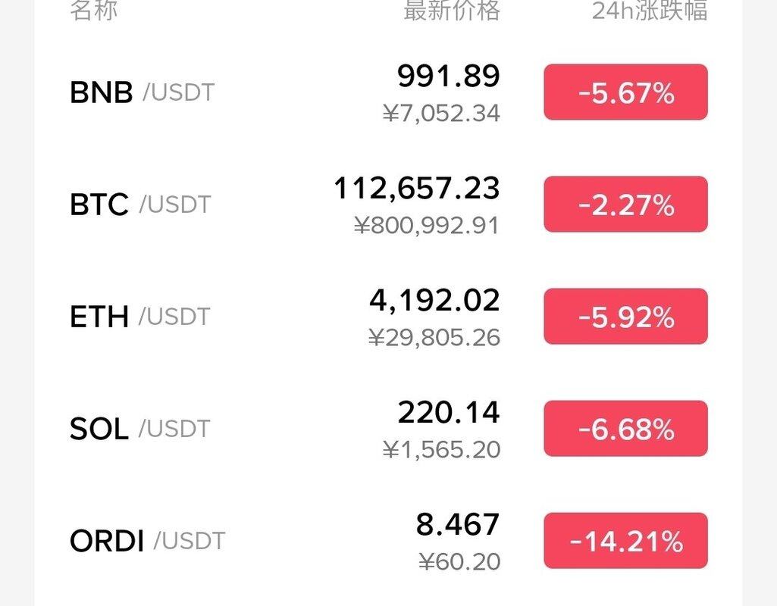Tap the ¥800,992.91 converted BTC price
Image resolution: width=777 pixels, height=606 pixels.
tap(427, 226)
